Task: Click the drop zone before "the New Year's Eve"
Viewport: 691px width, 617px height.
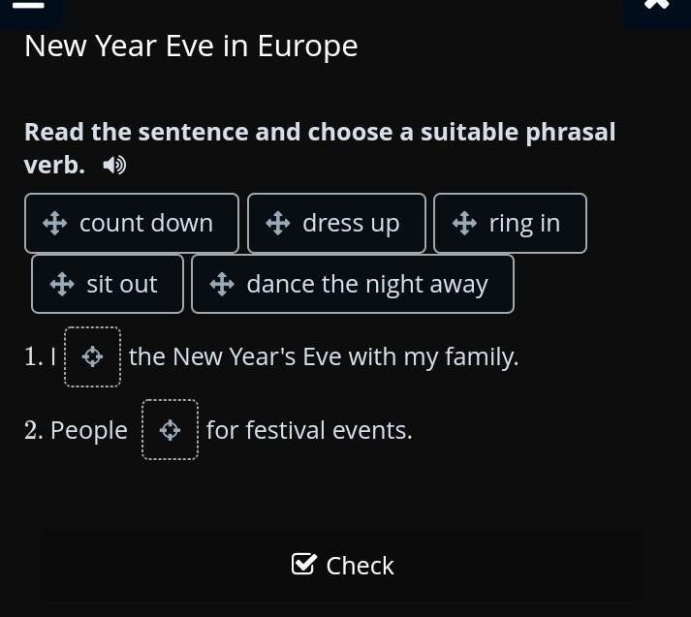Action: (92, 357)
